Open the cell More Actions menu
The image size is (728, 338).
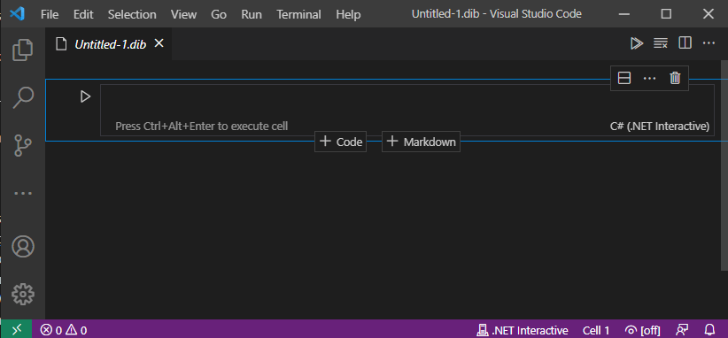point(649,79)
